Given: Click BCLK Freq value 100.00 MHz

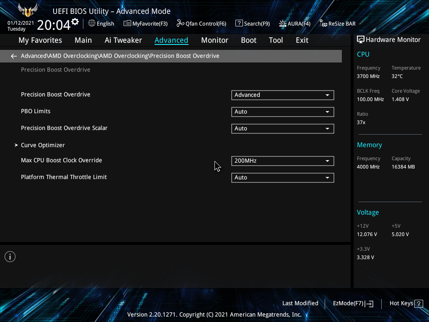Looking at the screenshot, I should (x=370, y=99).
